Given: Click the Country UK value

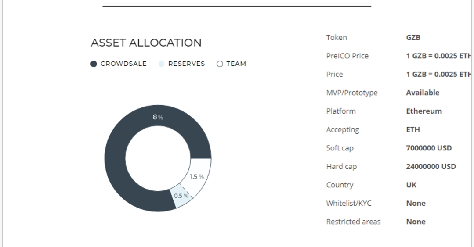Looking at the screenshot, I should pyautogui.click(x=411, y=185).
